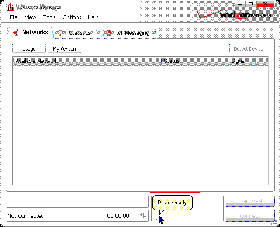The width and height of the screenshot is (280, 227).
Task: Click the device status icon below the tooltip
Action: pos(157,216)
